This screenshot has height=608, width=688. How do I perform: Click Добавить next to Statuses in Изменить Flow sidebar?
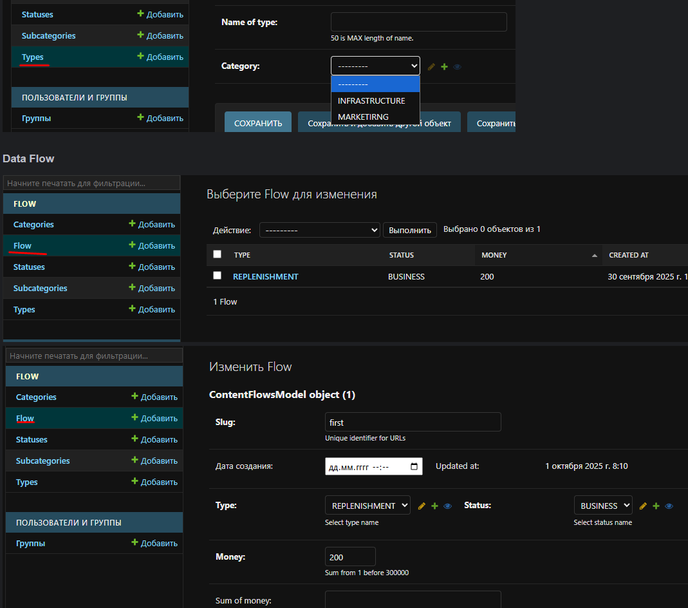click(154, 439)
